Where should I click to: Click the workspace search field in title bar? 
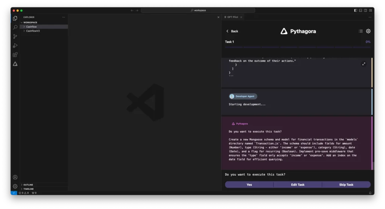(x=198, y=11)
